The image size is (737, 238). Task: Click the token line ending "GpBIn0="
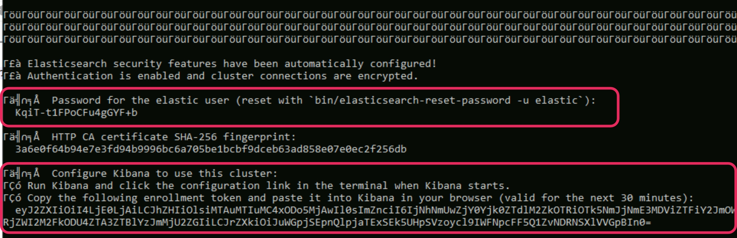tap(327, 222)
